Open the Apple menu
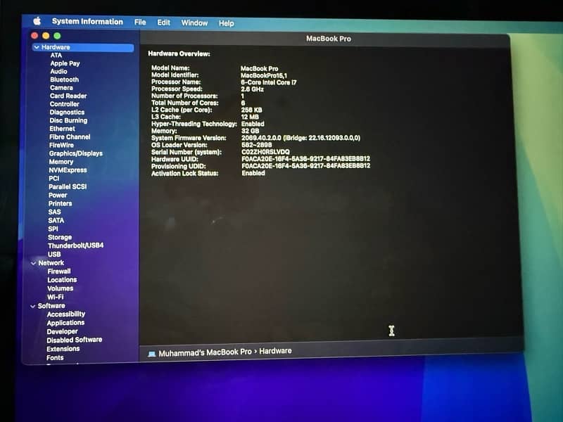 click(x=37, y=21)
